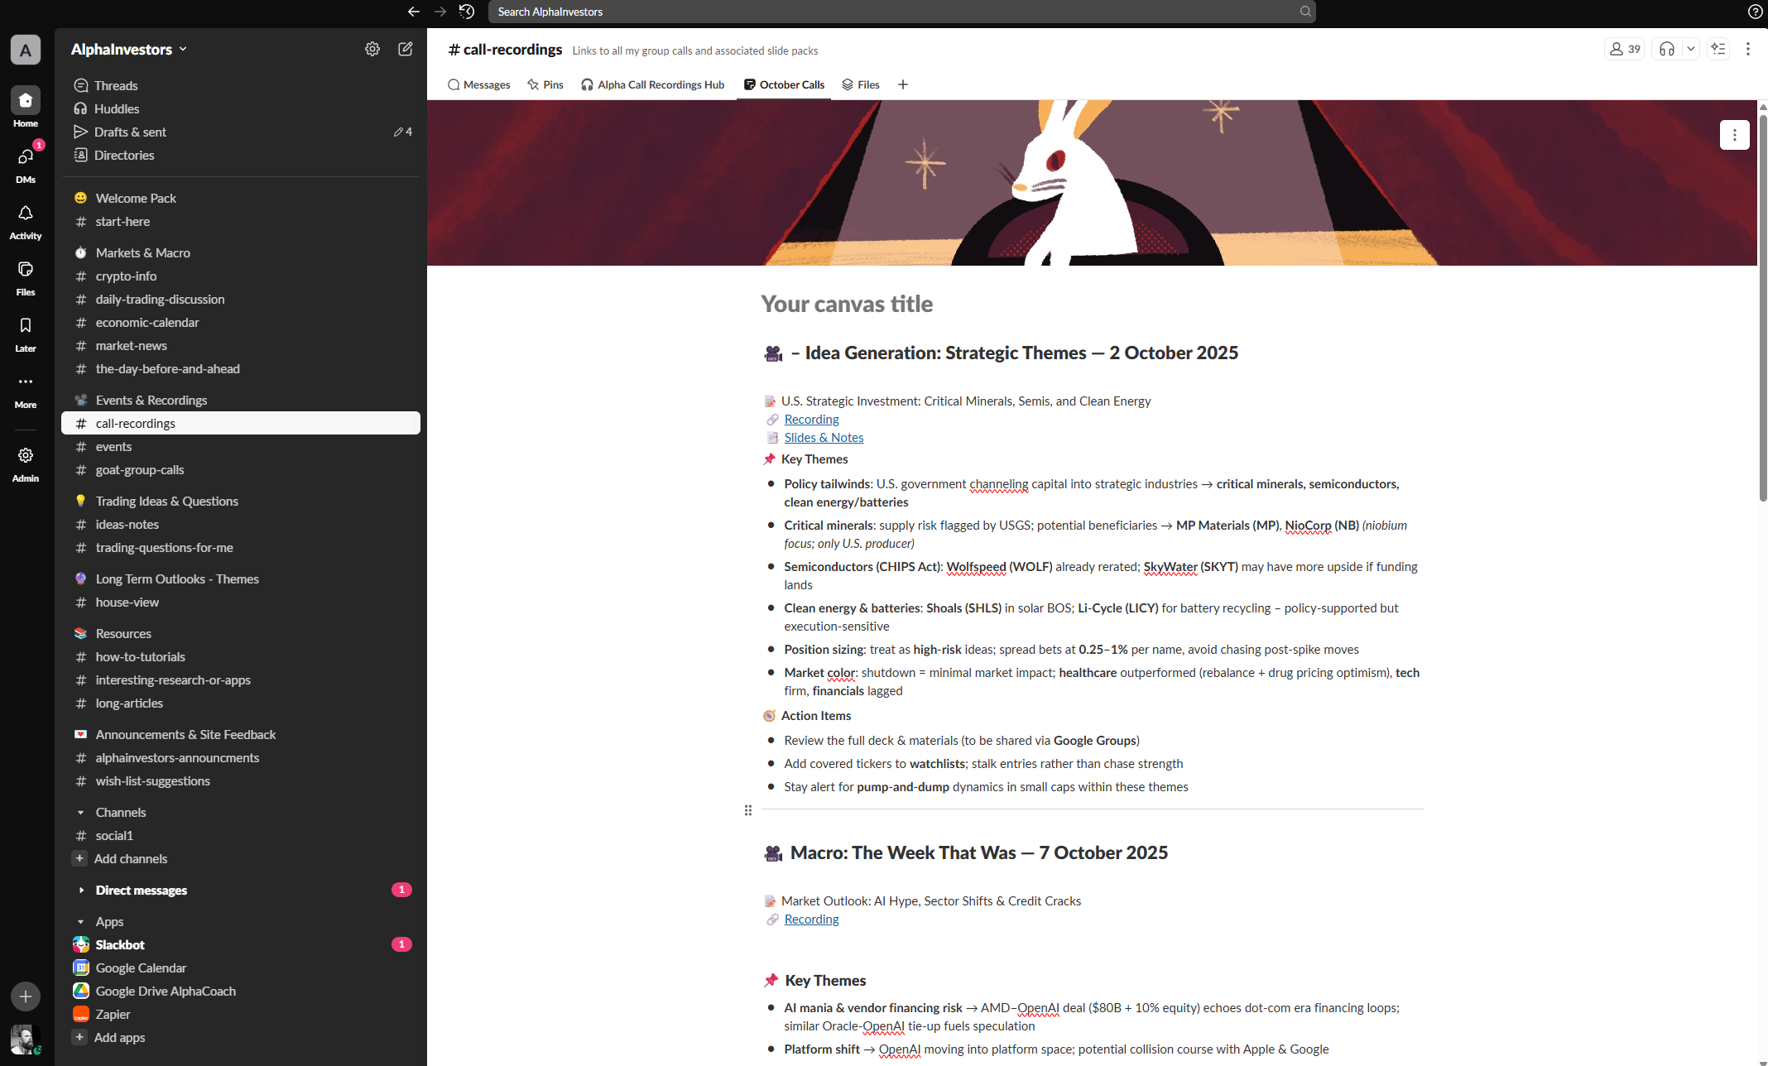Open the Slides & Notes link
This screenshot has height=1066, width=1768.
(x=824, y=438)
